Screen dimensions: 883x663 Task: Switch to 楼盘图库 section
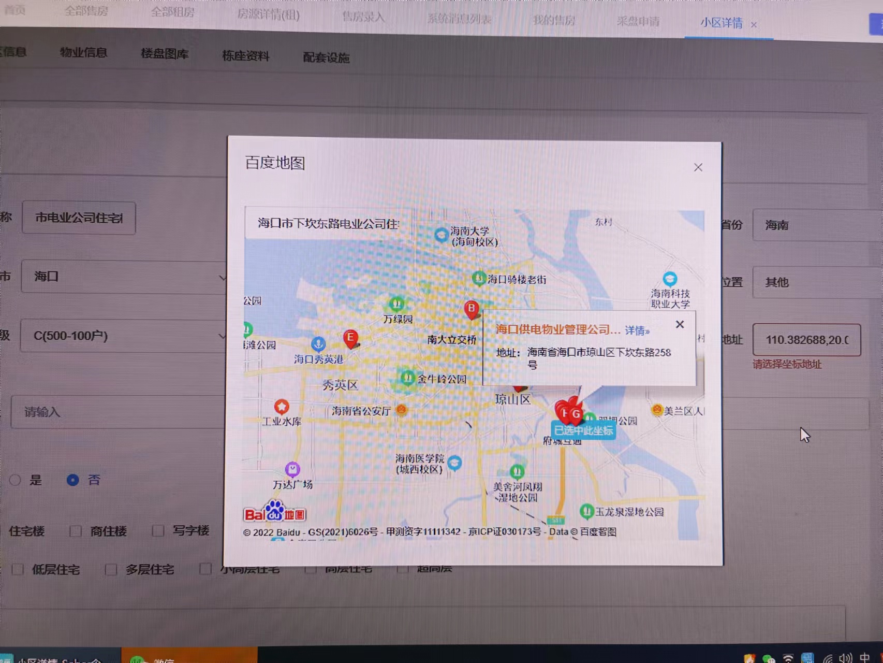click(x=164, y=54)
